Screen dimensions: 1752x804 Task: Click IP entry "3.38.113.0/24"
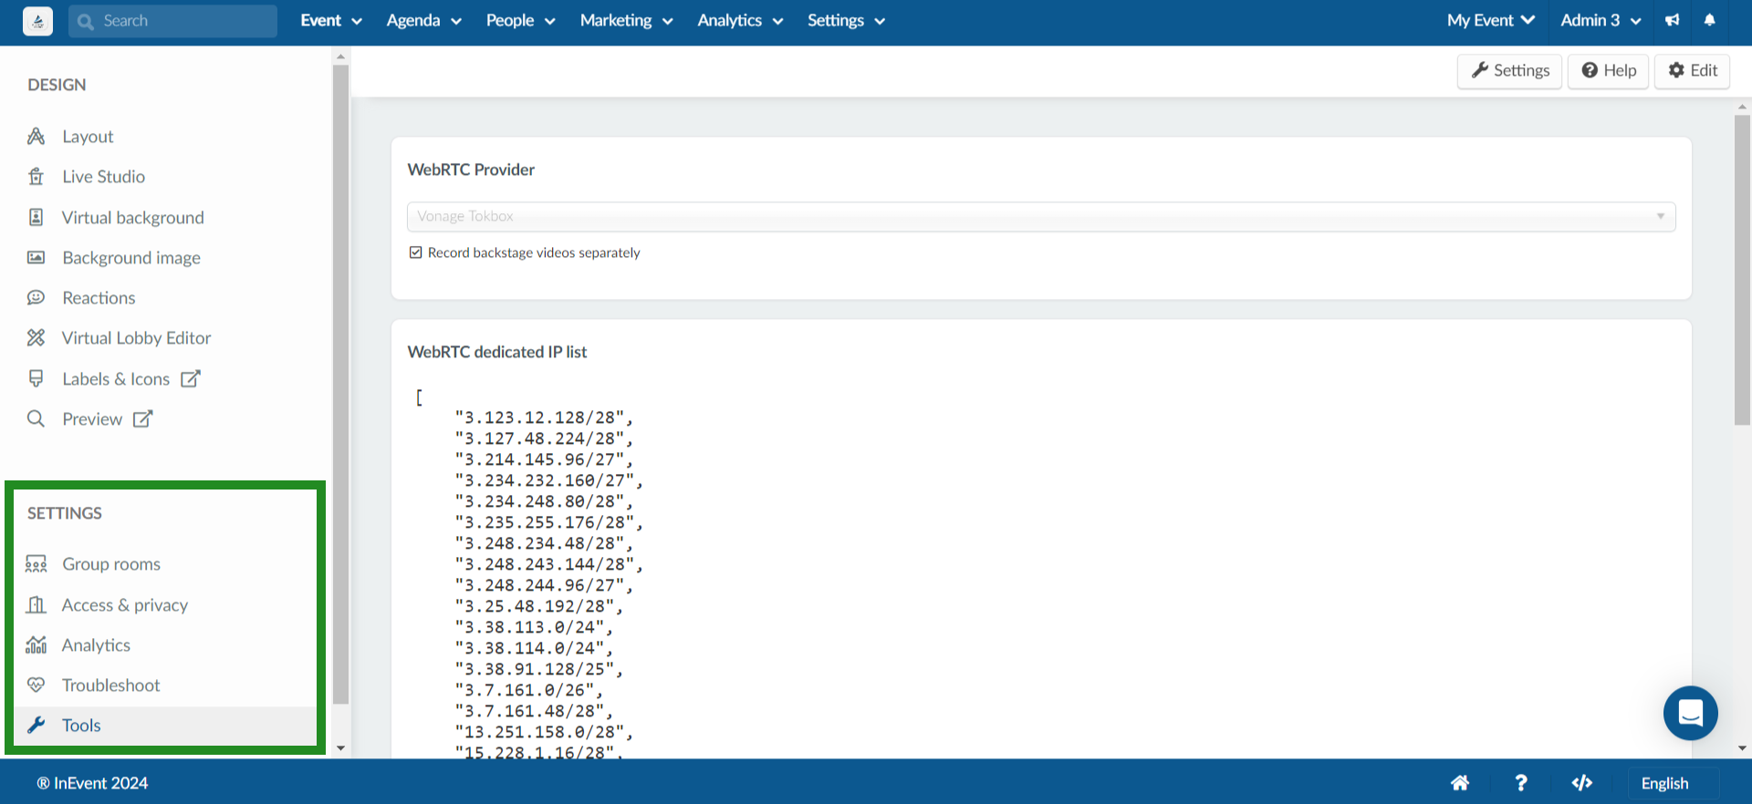pos(534,627)
